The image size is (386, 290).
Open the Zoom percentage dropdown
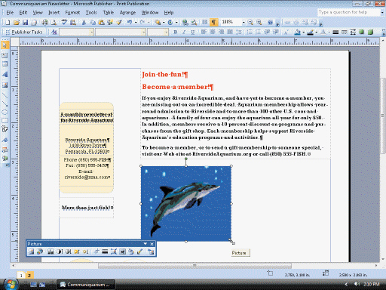pyautogui.click(x=244, y=23)
